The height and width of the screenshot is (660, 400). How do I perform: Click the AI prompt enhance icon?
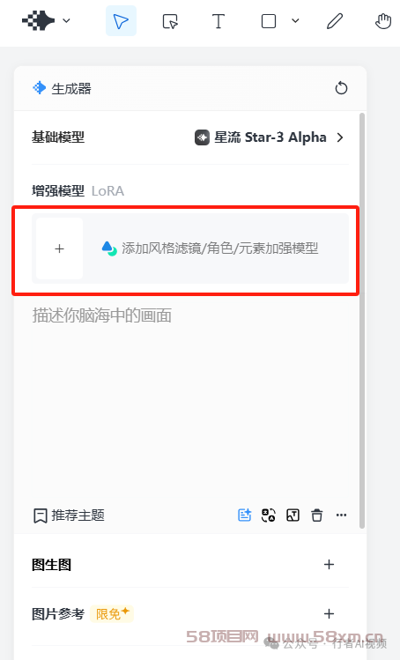click(245, 515)
